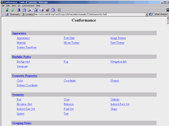The height and width of the screenshot is (126, 169).
Task: Open the Texture Transform link
Action: pyautogui.click(x=26, y=47)
